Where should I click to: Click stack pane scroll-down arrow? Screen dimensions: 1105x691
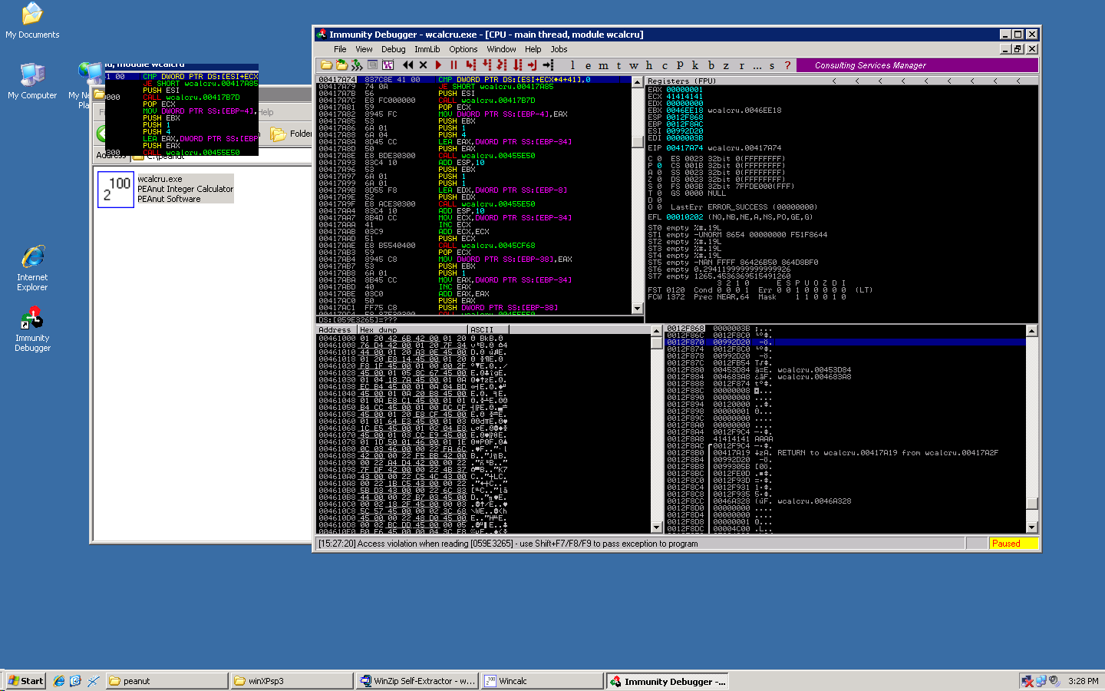(x=1032, y=527)
